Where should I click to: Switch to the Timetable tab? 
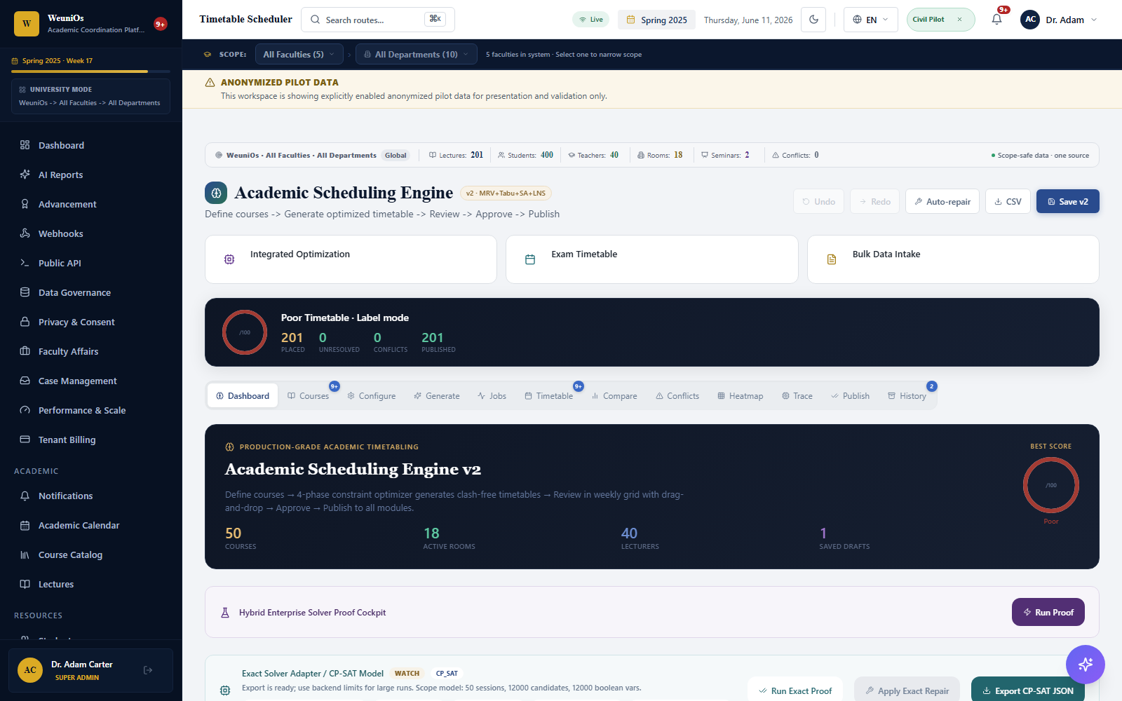pos(549,396)
